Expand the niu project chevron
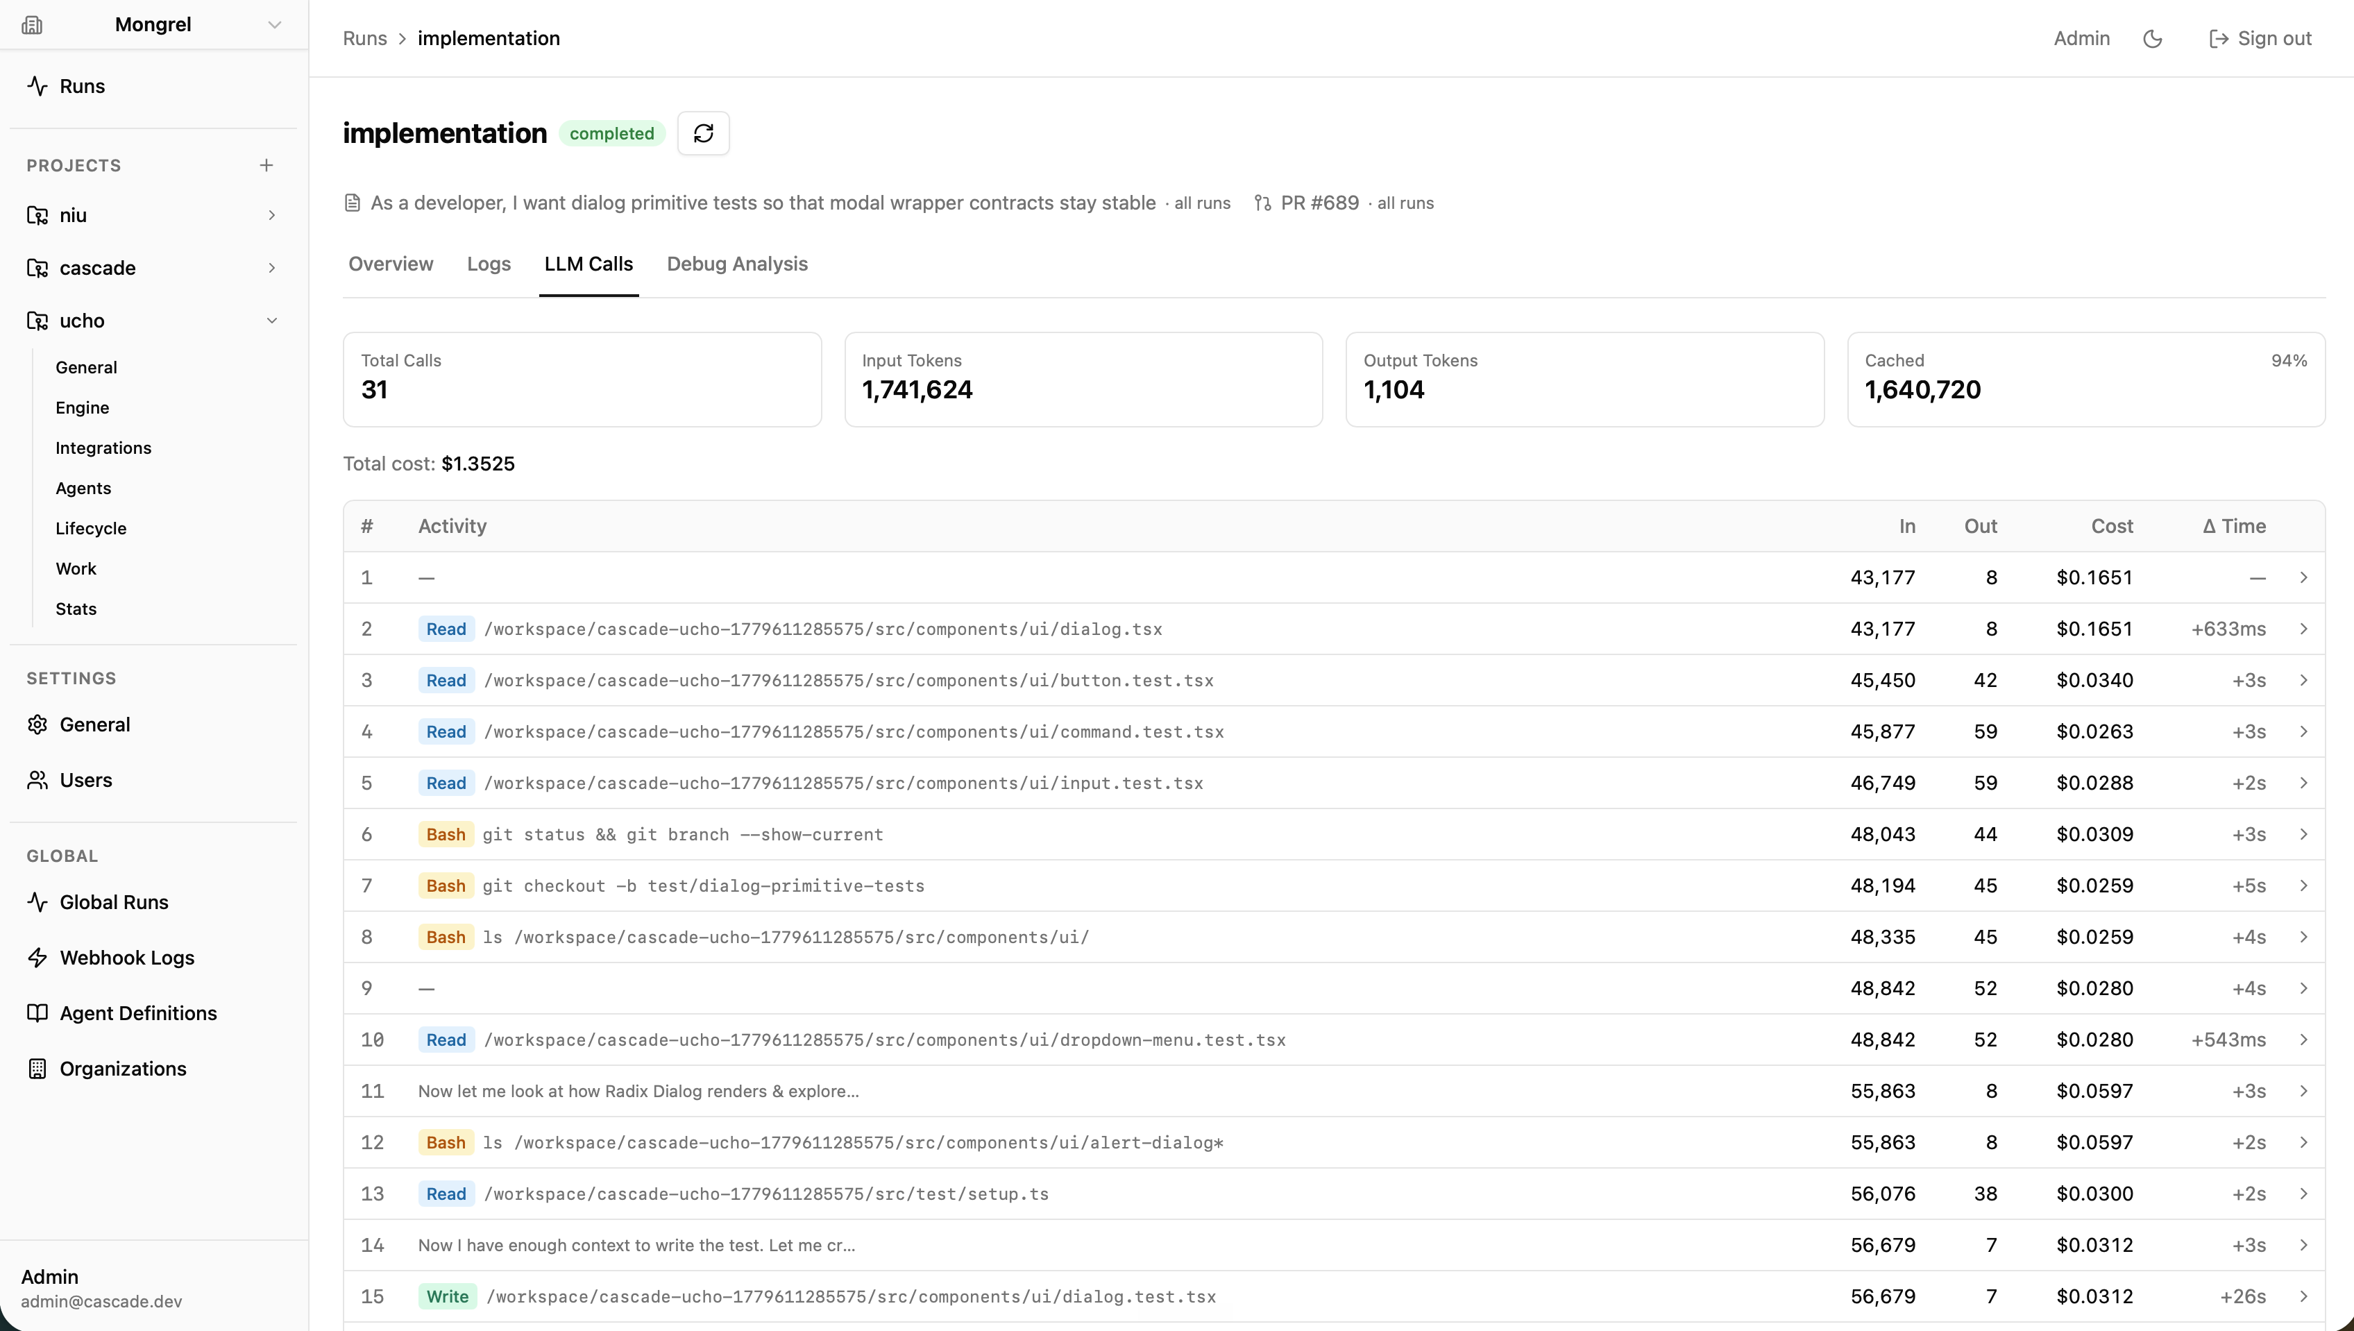The image size is (2354, 1331). [271, 215]
